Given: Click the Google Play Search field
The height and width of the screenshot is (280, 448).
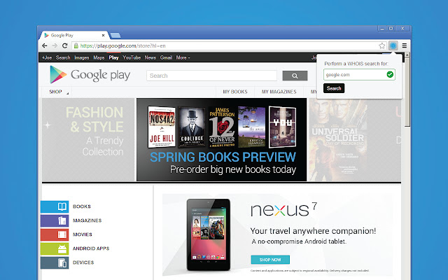Looking at the screenshot, I should pyautogui.click(x=211, y=76).
